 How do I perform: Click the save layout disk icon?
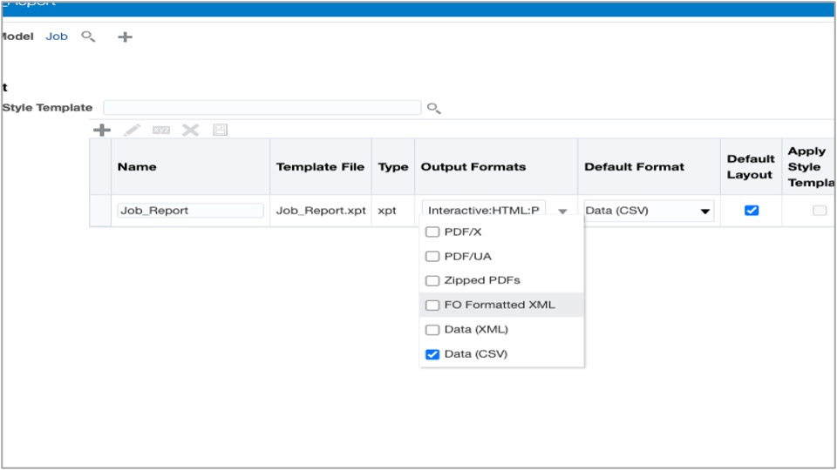[x=220, y=130]
